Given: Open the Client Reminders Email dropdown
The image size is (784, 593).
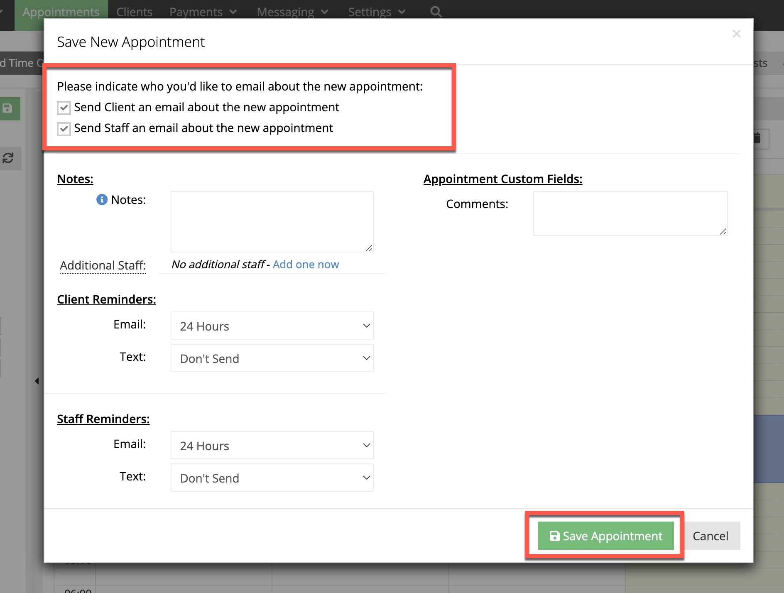Looking at the screenshot, I should pos(272,326).
